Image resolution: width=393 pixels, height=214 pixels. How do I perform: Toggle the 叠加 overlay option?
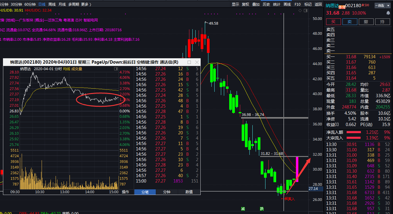coord(256,4)
